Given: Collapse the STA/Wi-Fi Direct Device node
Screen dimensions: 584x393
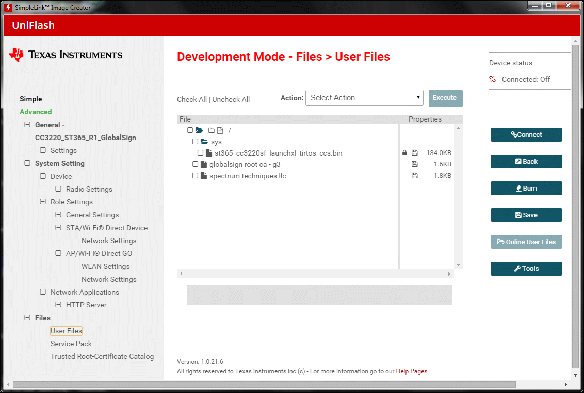Looking at the screenshot, I should [58, 228].
